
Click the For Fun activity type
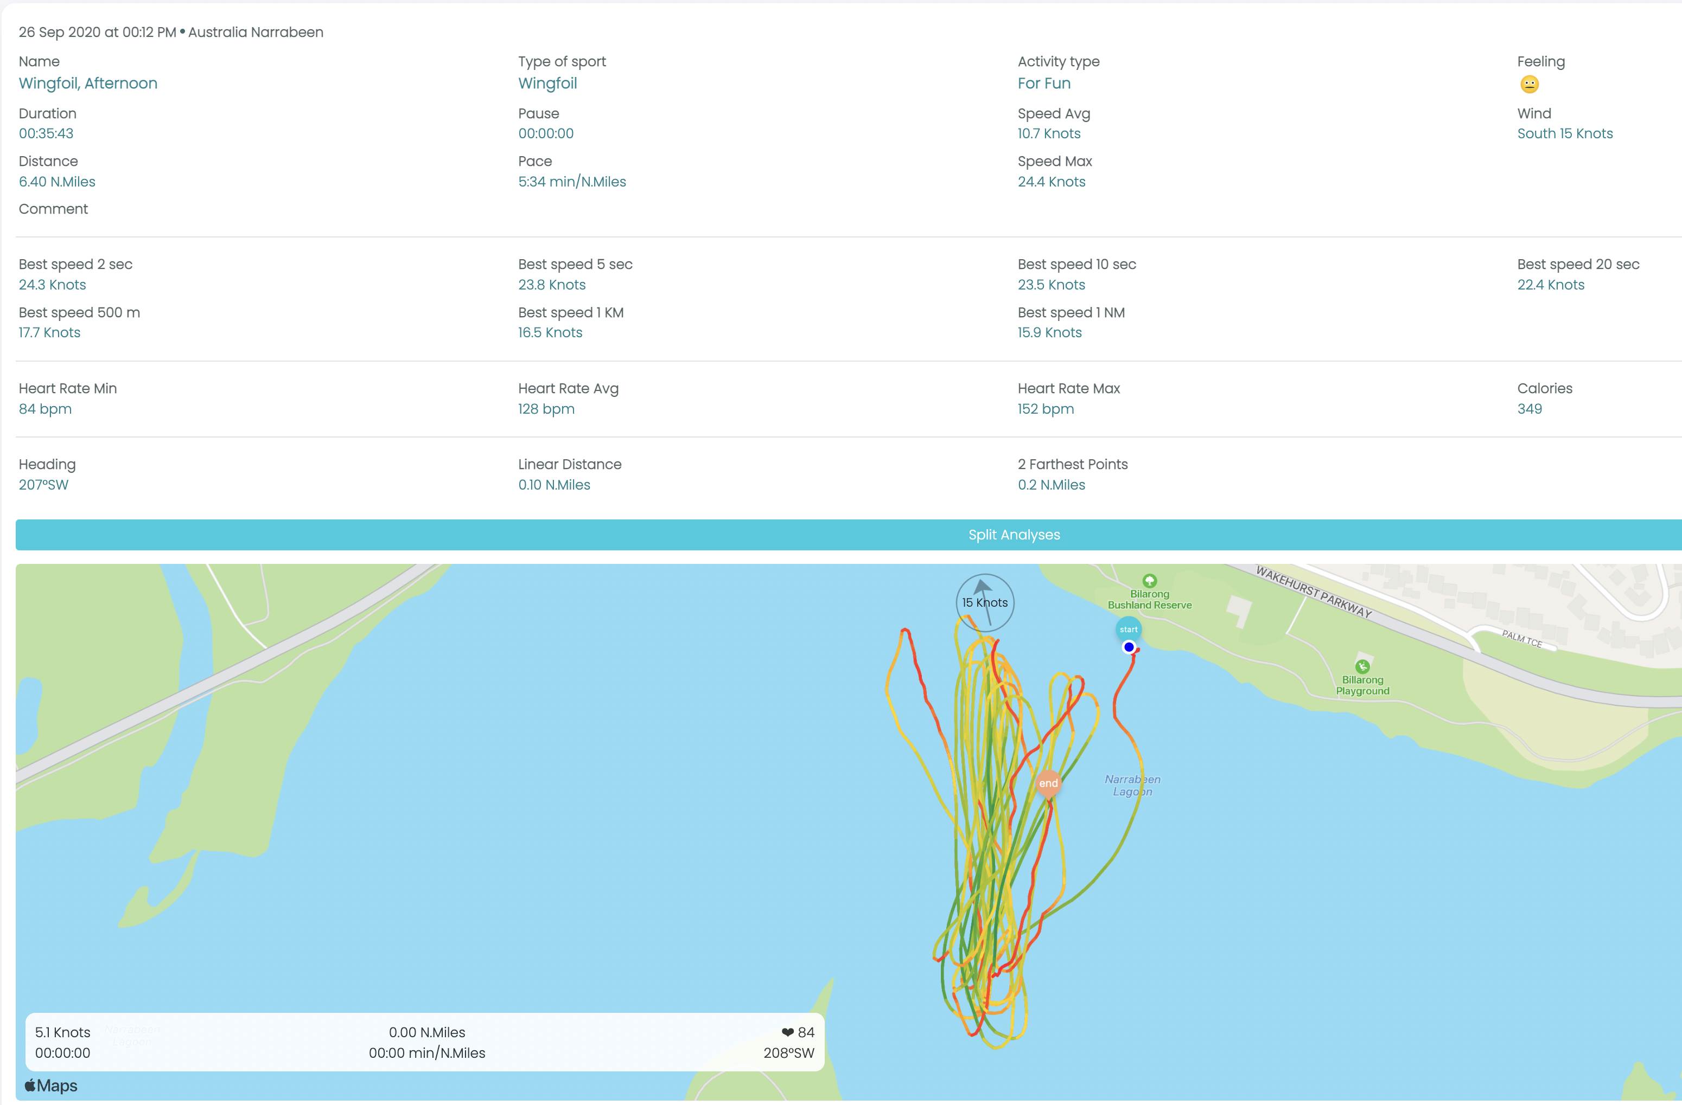(1043, 83)
